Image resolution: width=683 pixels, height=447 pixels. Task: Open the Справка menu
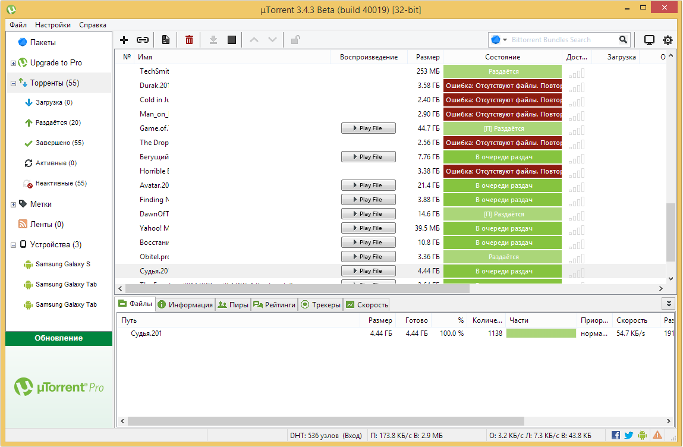[93, 25]
